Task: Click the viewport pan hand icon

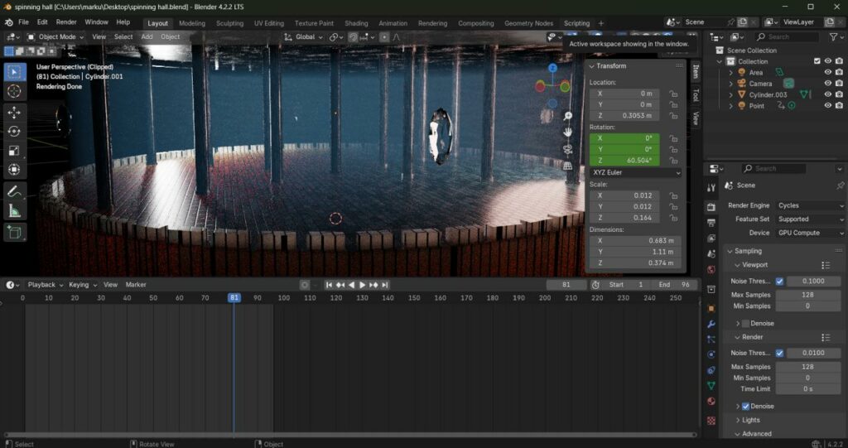Action: pyautogui.click(x=567, y=132)
